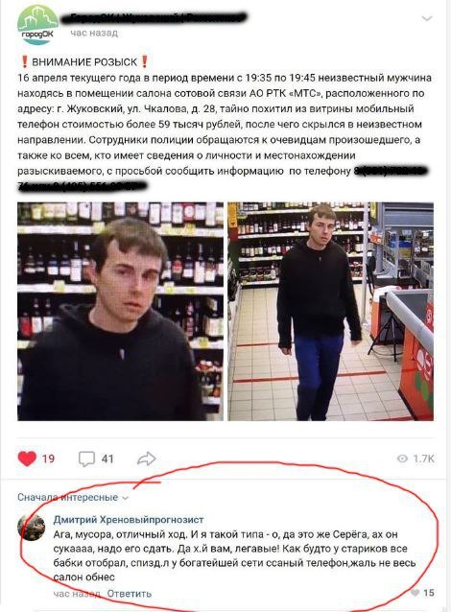The height and width of the screenshot is (612, 451).
Task: Share the post using the arrow icon
Action: coord(147,459)
